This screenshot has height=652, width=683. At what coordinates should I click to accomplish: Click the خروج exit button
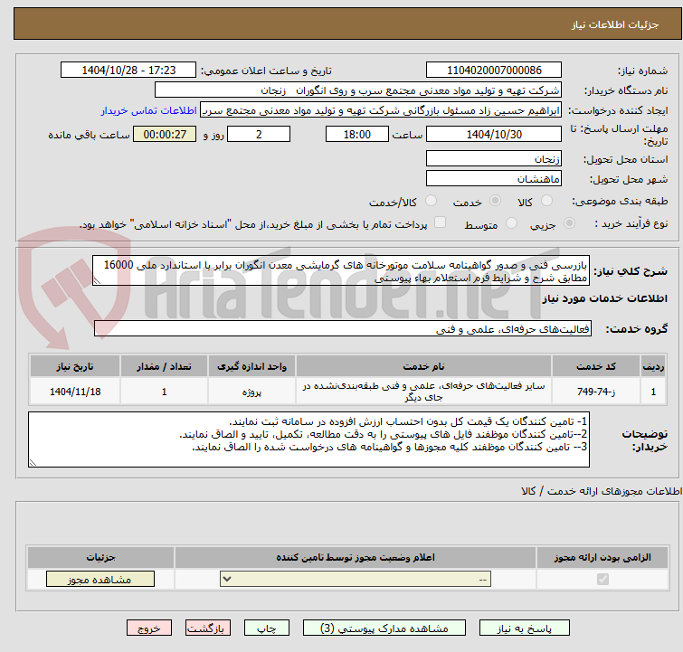[149, 628]
